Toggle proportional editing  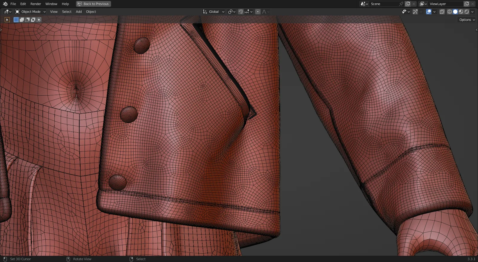[258, 12]
